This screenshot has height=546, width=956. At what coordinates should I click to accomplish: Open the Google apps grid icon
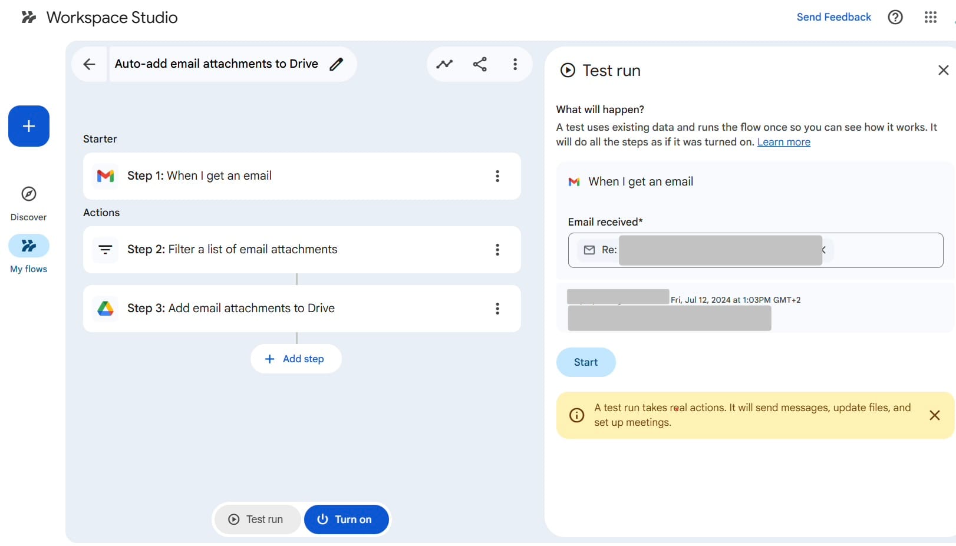point(931,17)
